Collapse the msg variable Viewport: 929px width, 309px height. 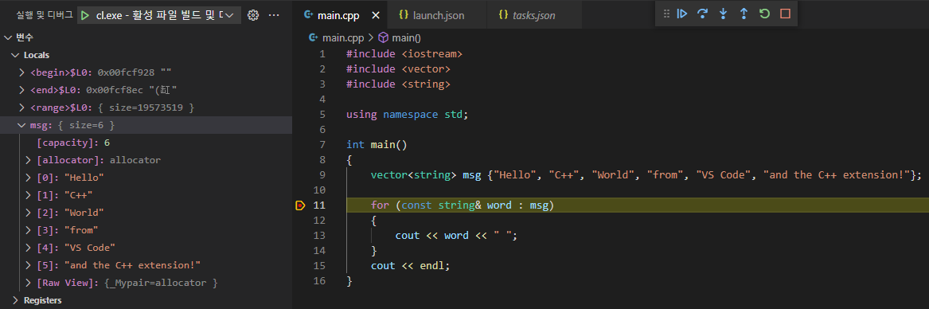click(22, 125)
